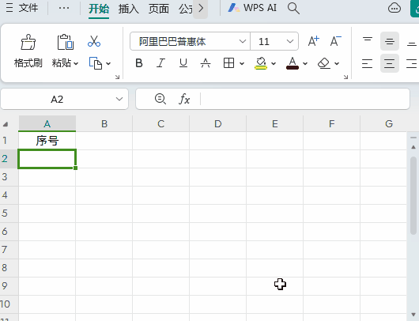Decrease font size with A- icon
The height and width of the screenshot is (321, 419).
(336, 41)
